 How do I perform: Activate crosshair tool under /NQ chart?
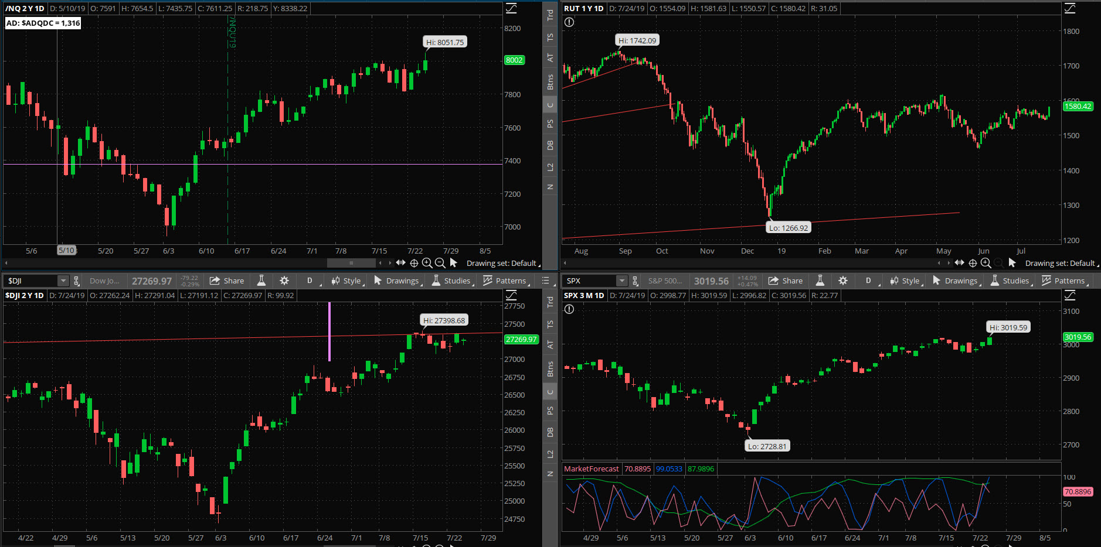click(x=414, y=263)
